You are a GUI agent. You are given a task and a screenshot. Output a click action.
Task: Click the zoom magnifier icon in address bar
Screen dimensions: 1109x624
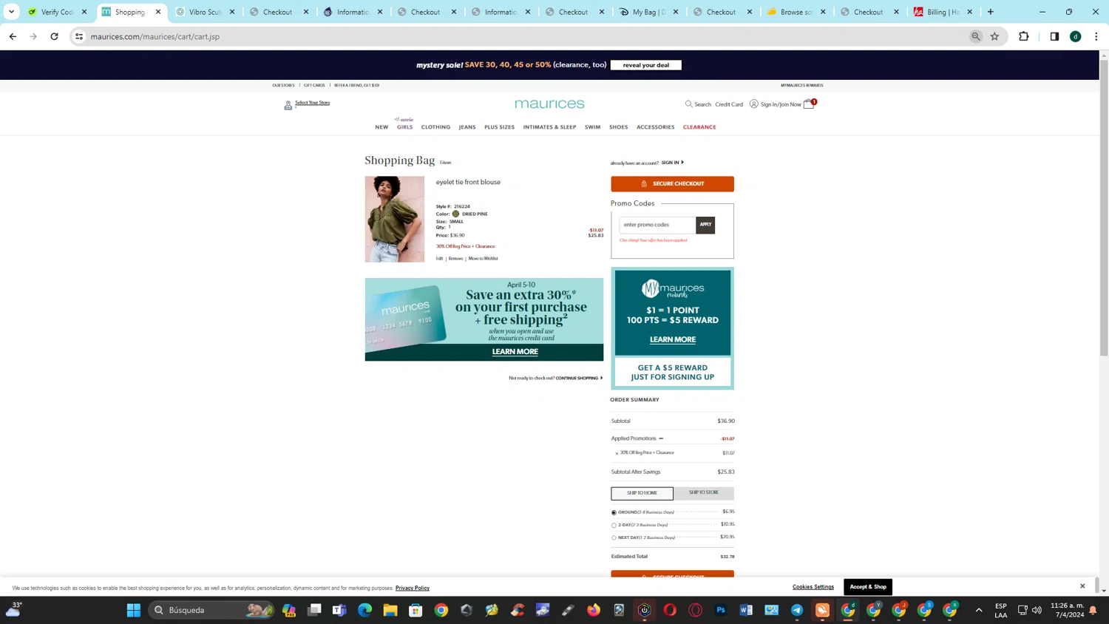click(x=976, y=36)
